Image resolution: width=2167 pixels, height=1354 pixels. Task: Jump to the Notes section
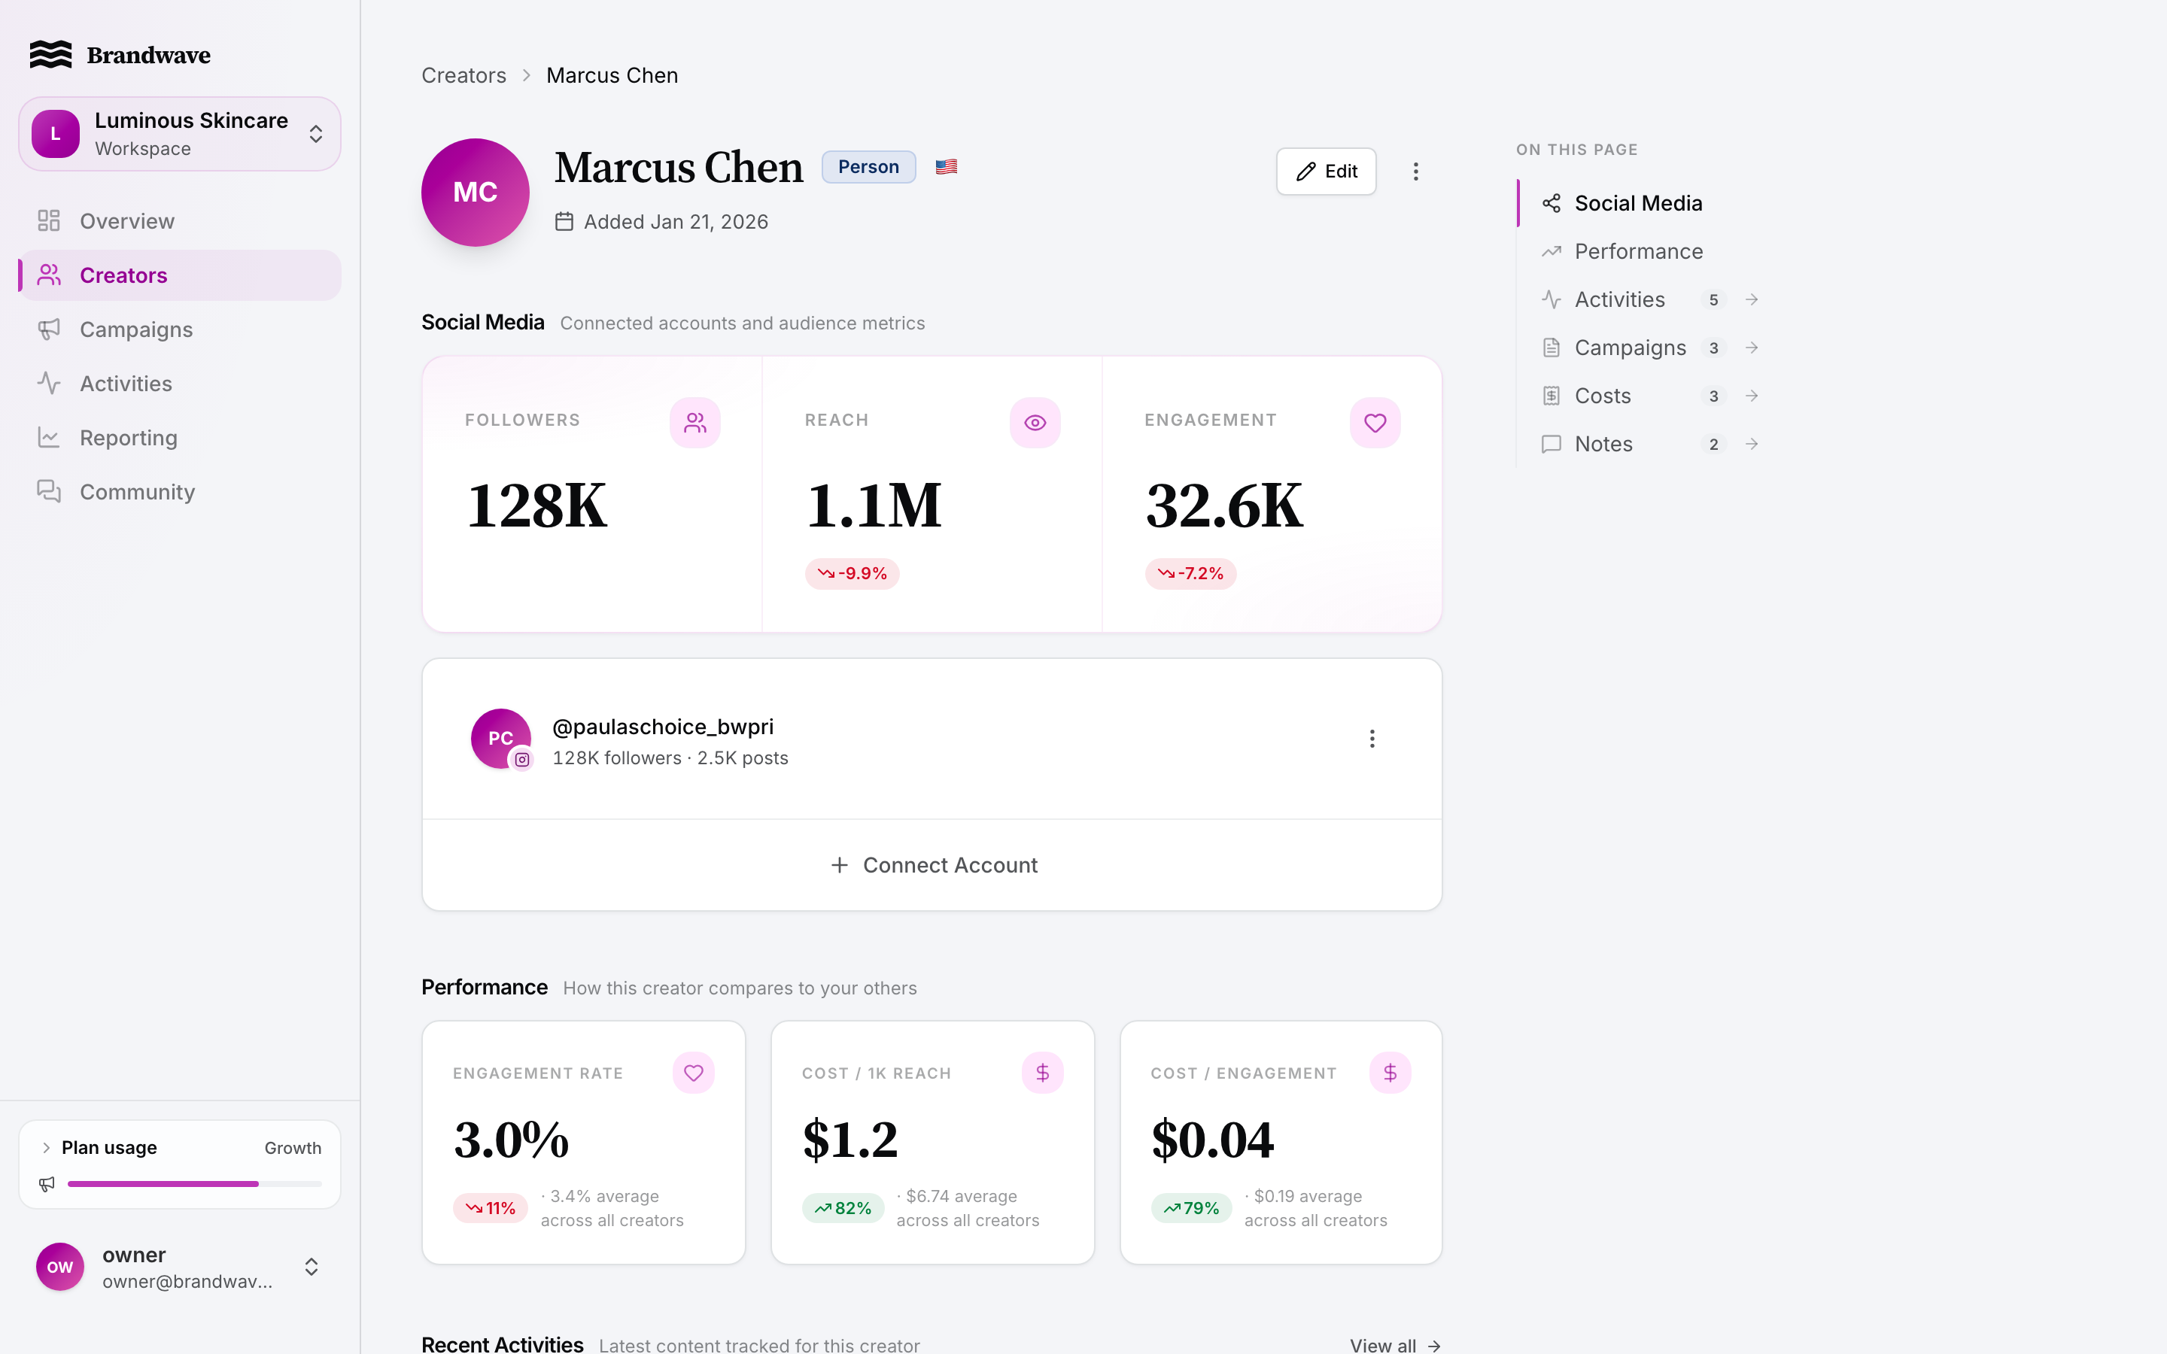tap(1603, 444)
